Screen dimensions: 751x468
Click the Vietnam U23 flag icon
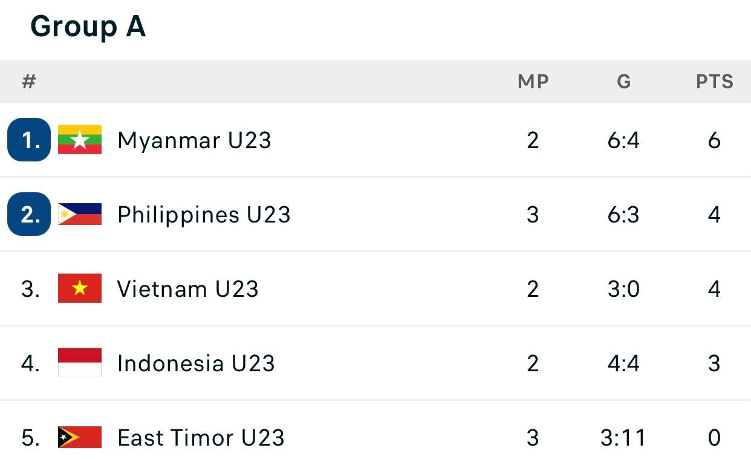[x=80, y=288]
